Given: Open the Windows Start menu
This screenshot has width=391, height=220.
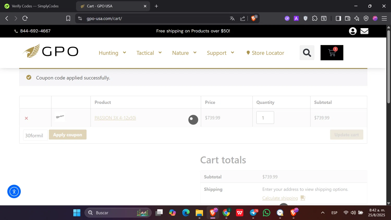Looking at the screenshot, I should tap(77, 213).
